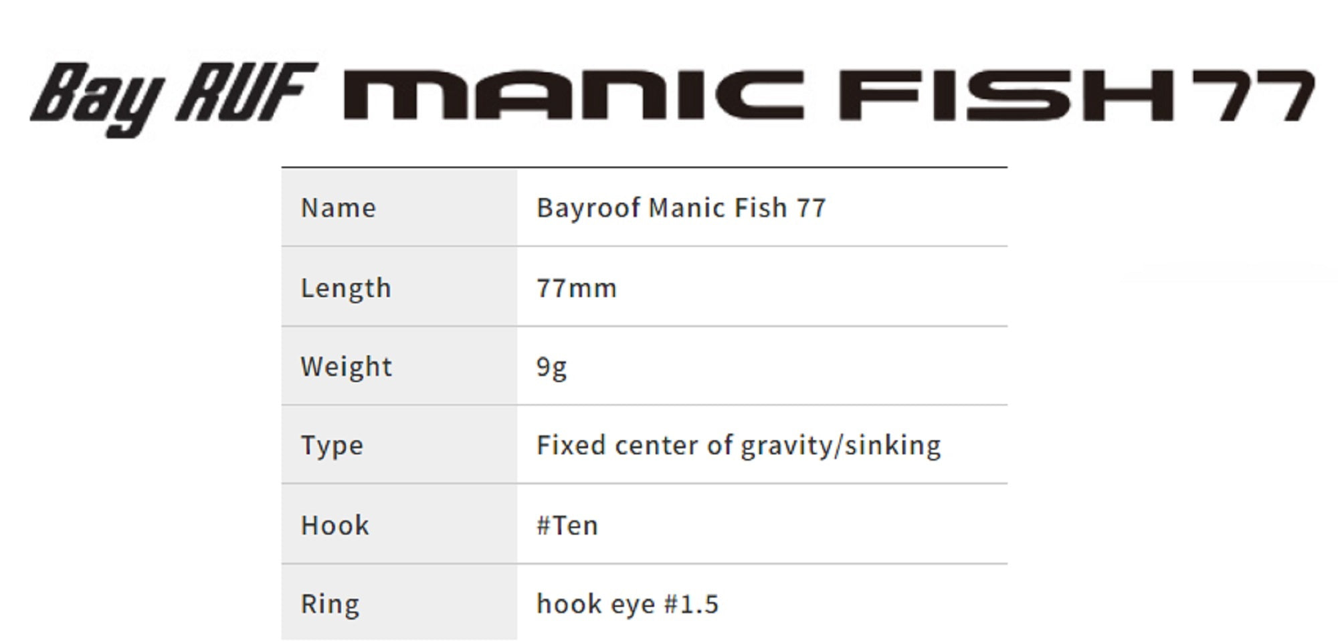
Task: Select the 'Ring' row label
Action: [330, 604]
